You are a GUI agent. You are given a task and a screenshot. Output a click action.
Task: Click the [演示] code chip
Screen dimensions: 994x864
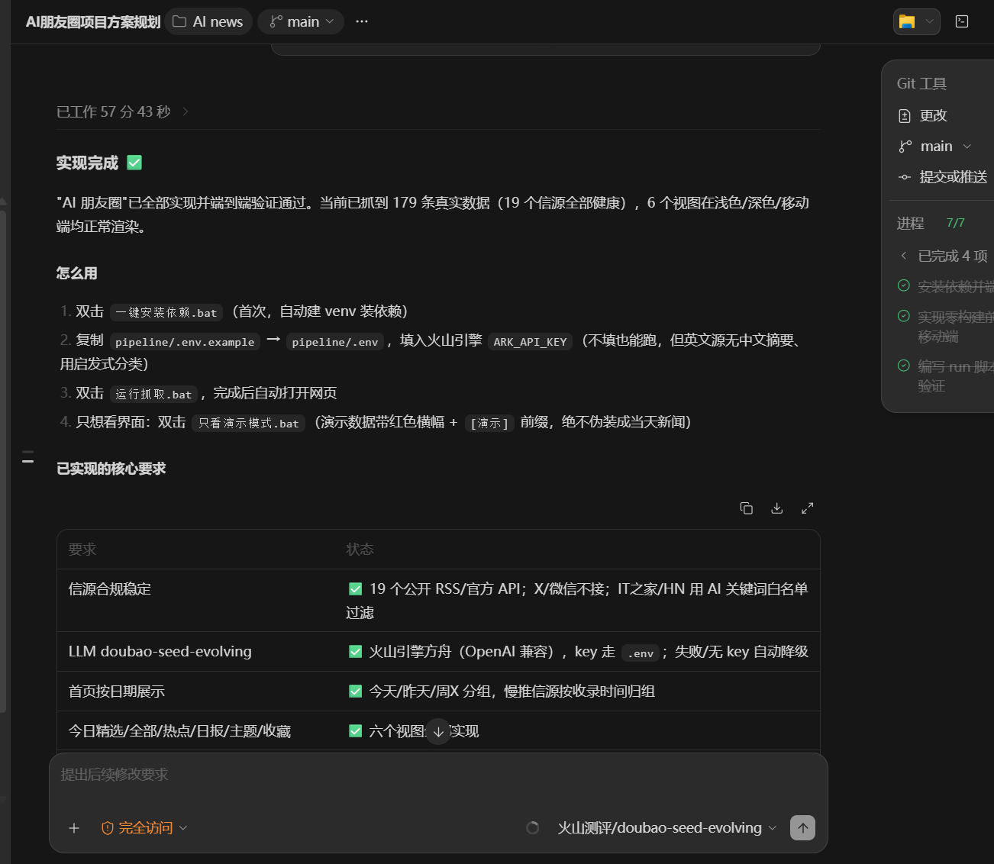[489, 424]
